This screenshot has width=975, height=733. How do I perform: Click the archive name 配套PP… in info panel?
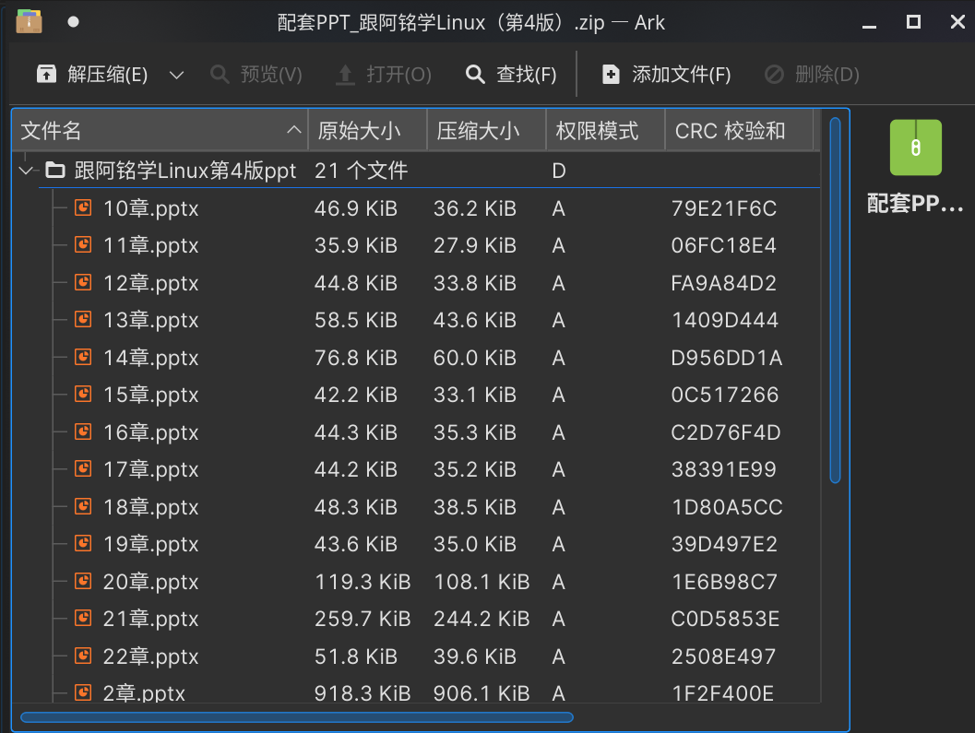point(915,203)
